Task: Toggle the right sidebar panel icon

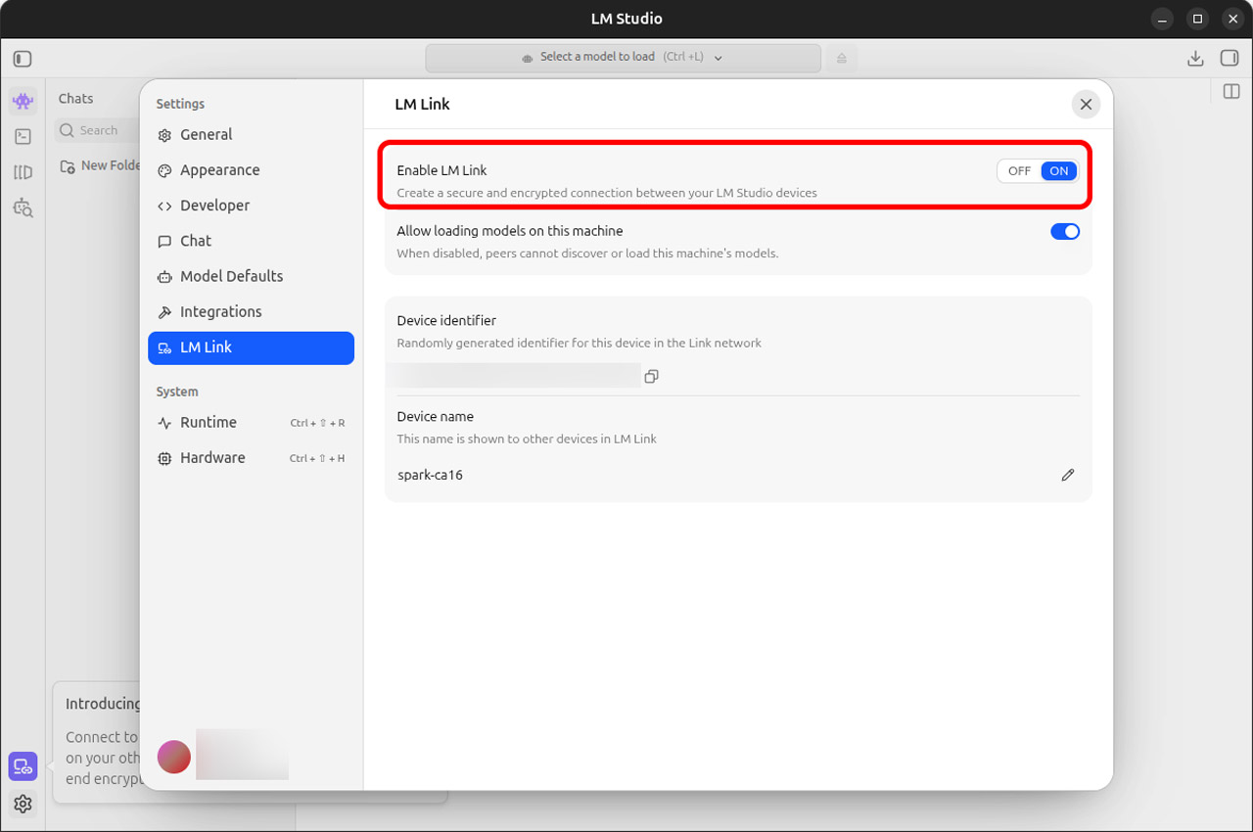Action: tap(1230, 59)
